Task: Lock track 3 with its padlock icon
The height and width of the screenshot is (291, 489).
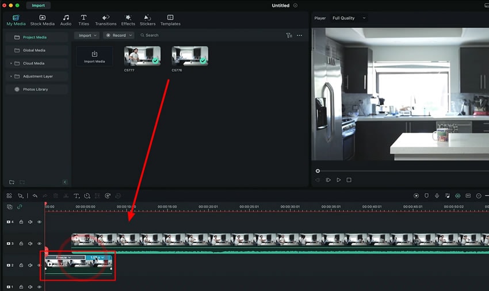Action: tap(21, 244)
